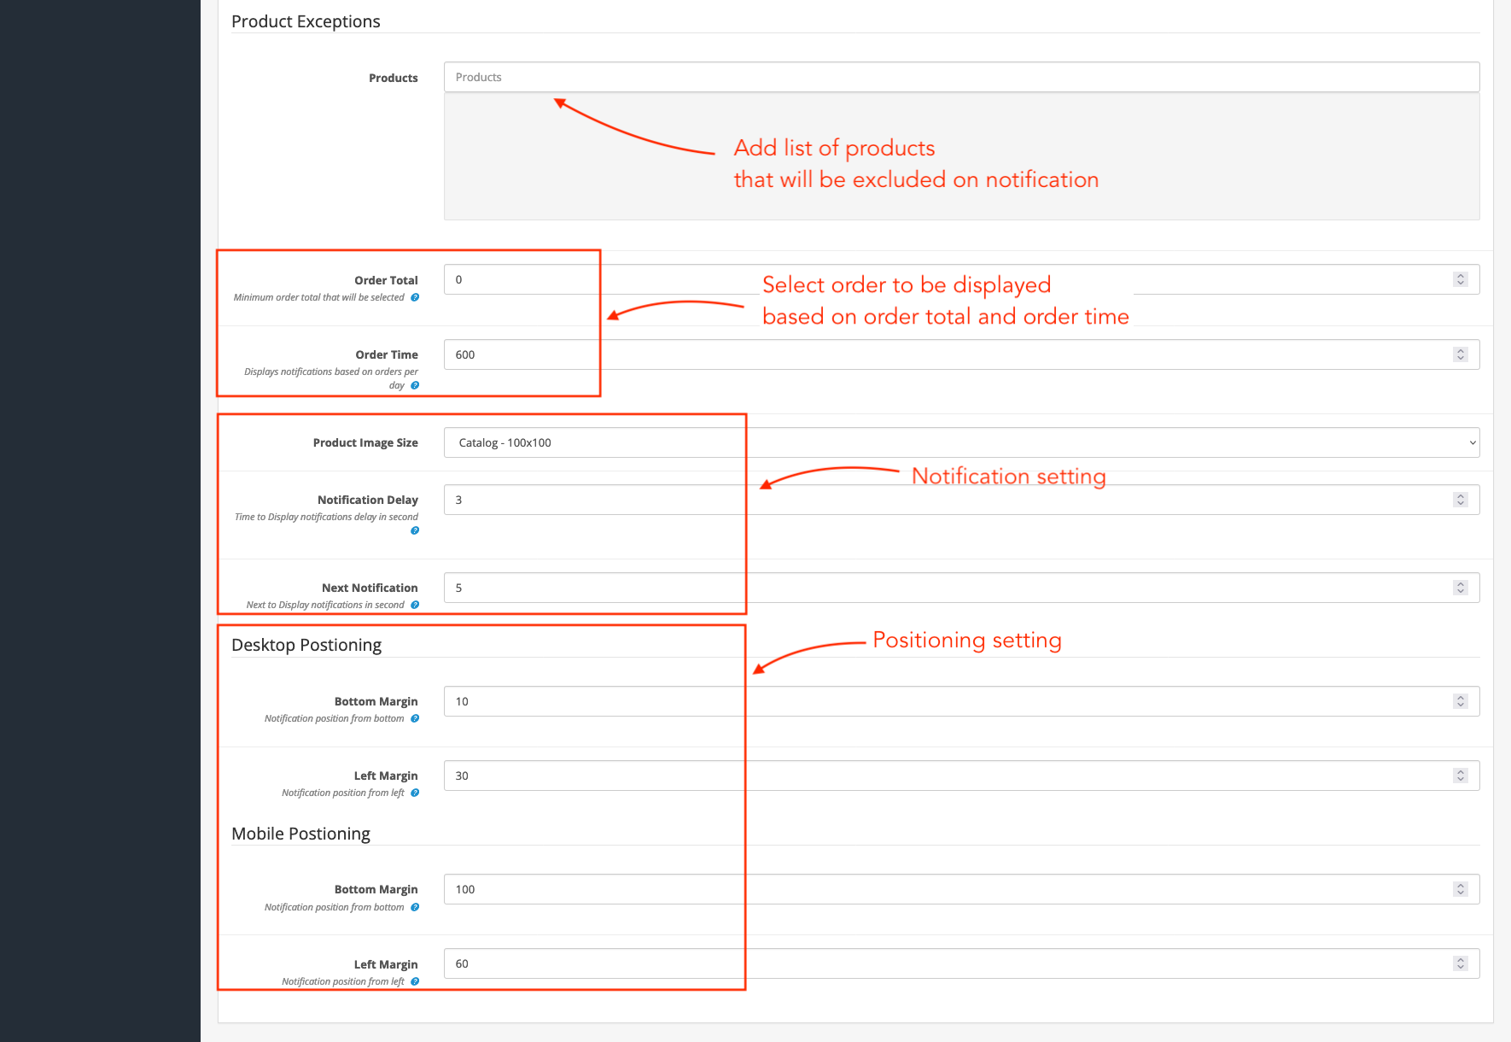Click the Order Total stepper arrows
This screenshot has height=1042, width=1511.
[1461, 279]
